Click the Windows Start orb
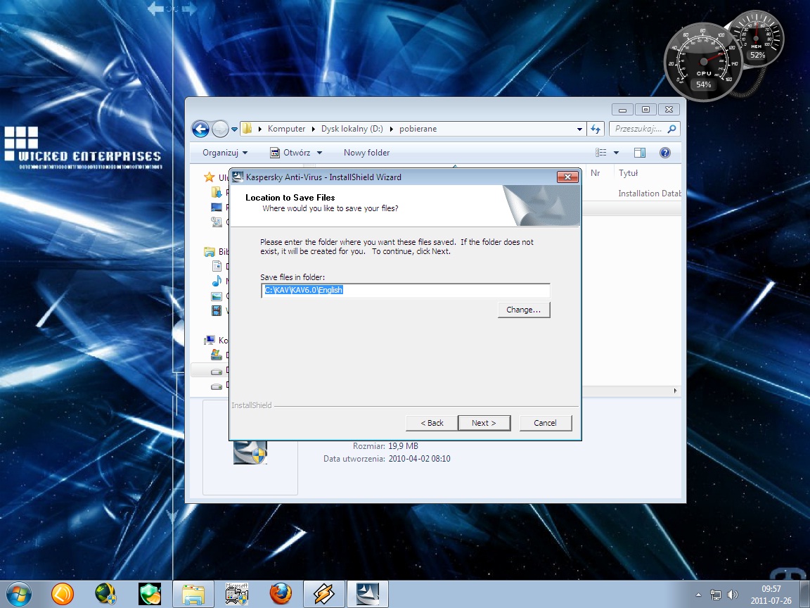810x608 pixels. (x=18, y=594)
